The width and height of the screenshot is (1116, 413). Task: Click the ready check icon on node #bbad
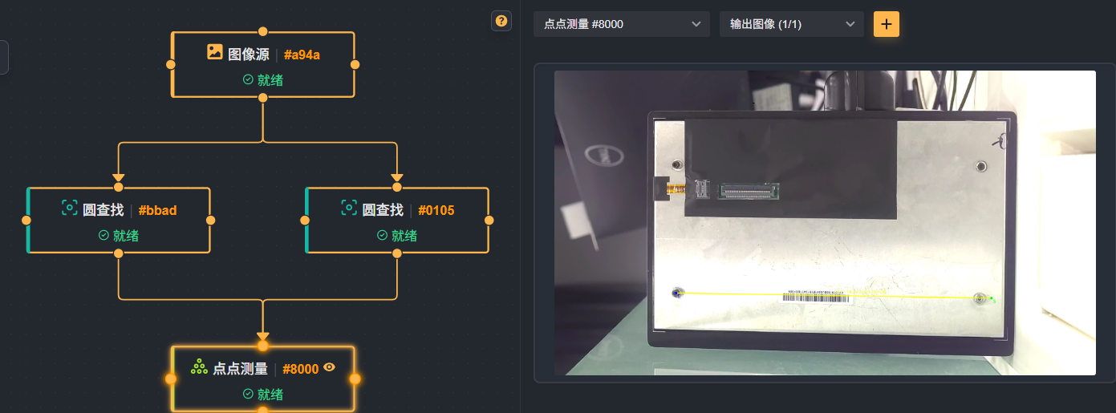[103, 235]
